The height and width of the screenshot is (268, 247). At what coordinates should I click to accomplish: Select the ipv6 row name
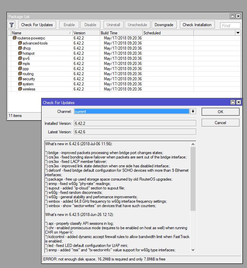[26, 58]
